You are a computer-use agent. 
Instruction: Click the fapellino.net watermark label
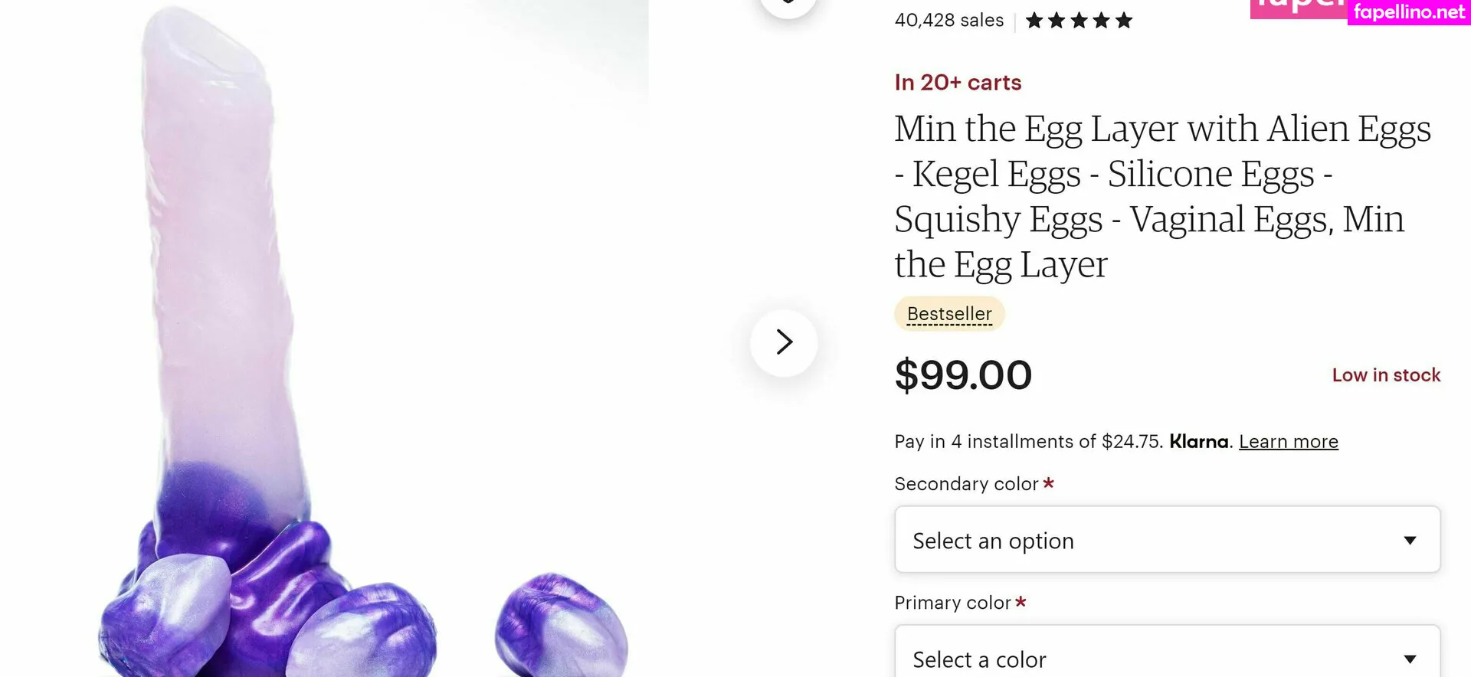point(1408,12)
